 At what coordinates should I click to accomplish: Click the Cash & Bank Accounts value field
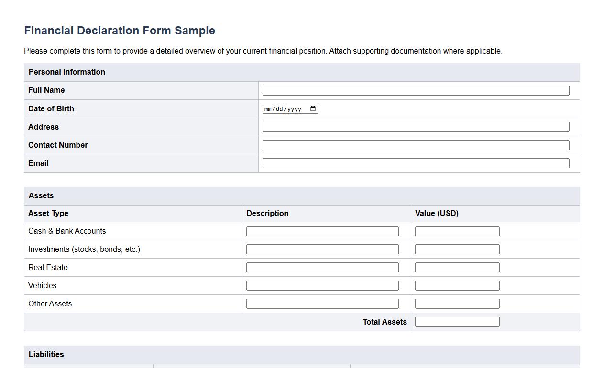coord(457,231)
